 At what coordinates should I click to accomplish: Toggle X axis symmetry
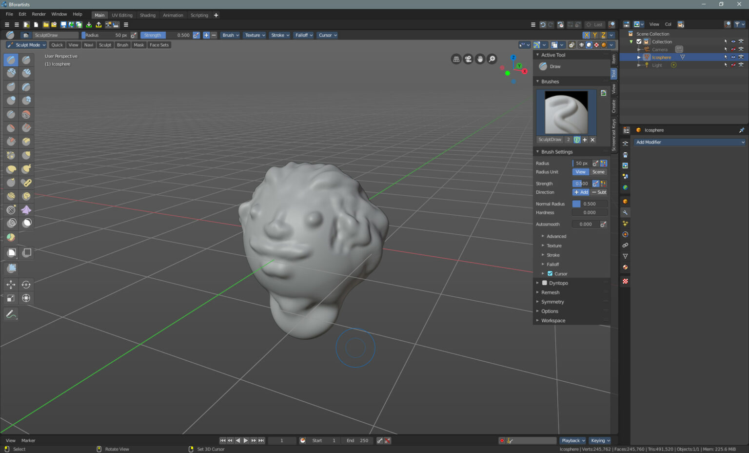[586, 35]
